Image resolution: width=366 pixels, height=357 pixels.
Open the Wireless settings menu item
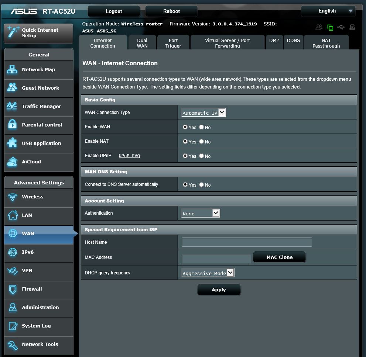coord(39,197)
